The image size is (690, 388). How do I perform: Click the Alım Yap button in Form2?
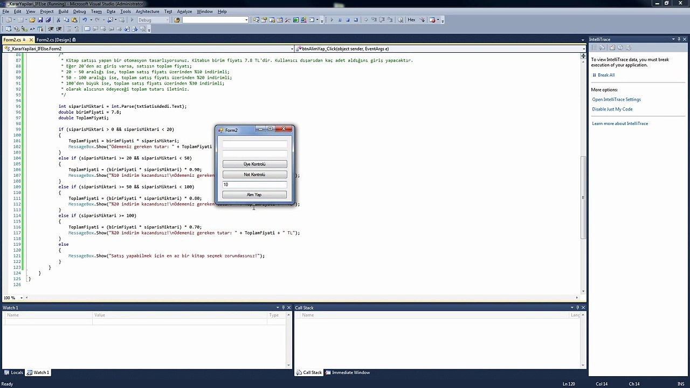pyautogui.click(x=254, y=195)
